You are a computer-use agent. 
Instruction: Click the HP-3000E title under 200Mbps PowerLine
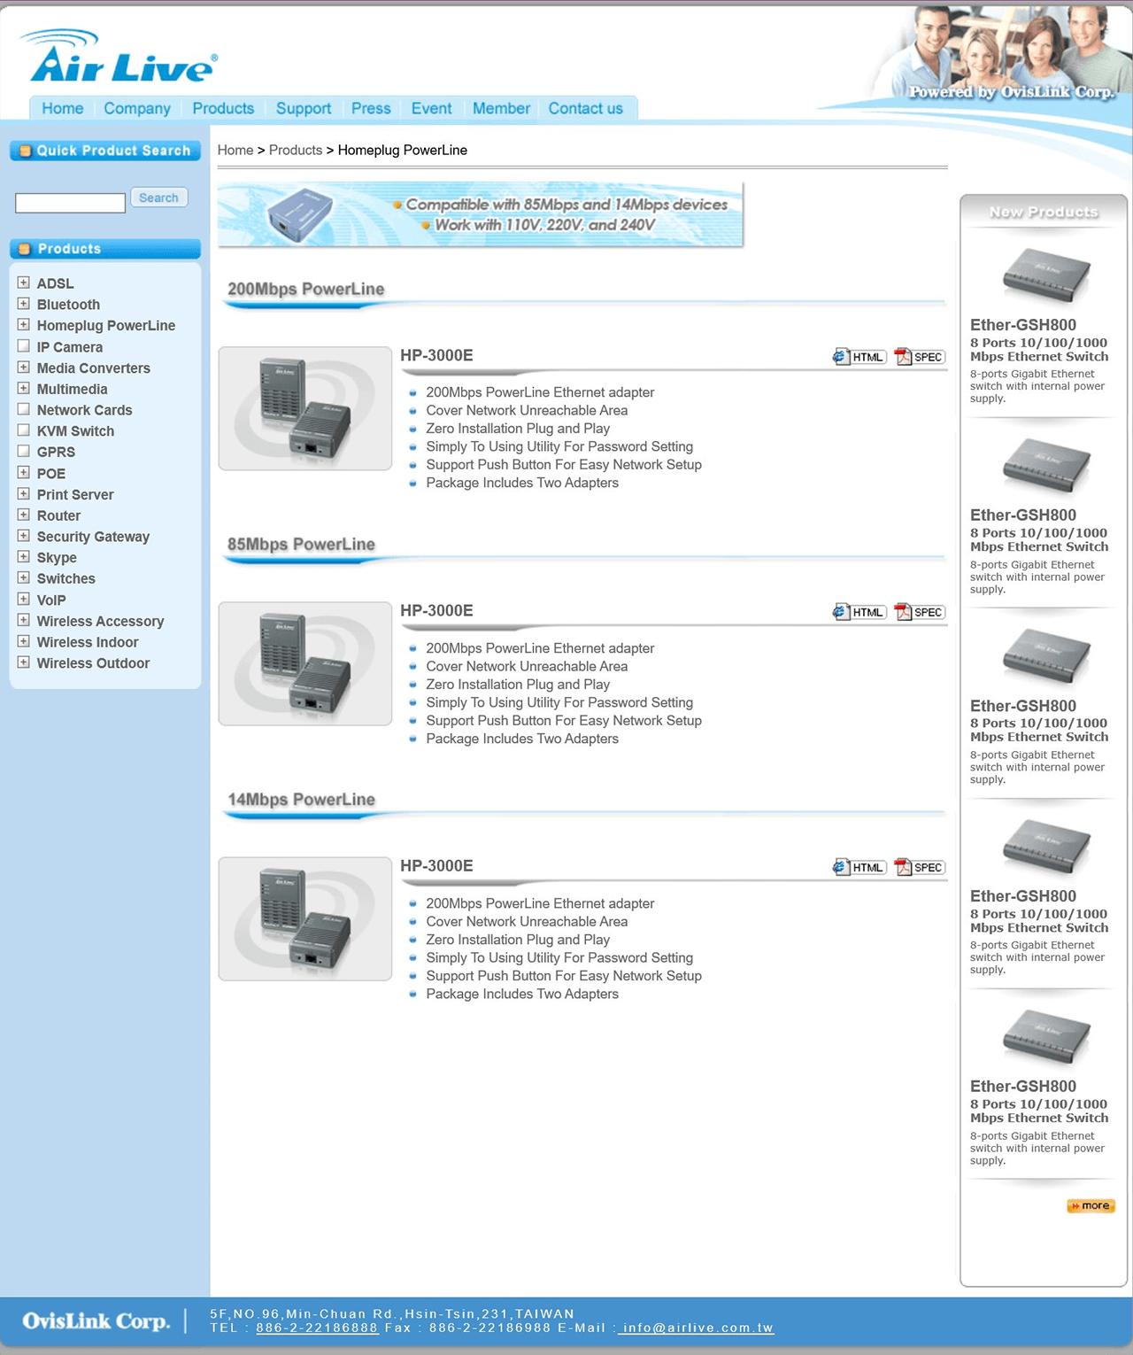[436, 355]
